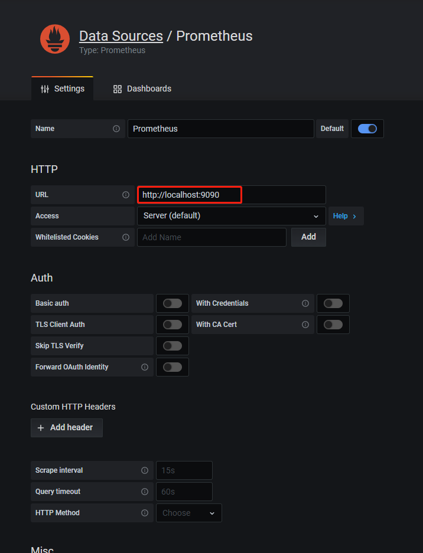This screenshot has height=553, width=423.
Task: Enable the Forward OAuth Identity switch
Action: (x=173, y=367)
